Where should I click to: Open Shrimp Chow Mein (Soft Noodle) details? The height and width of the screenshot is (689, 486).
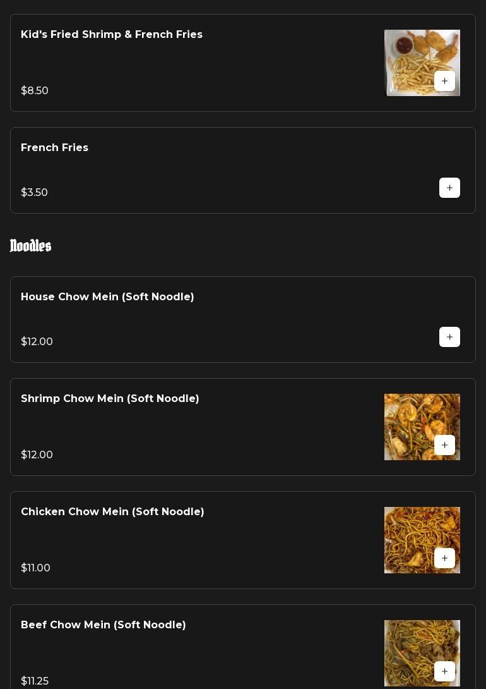[110, 399]
